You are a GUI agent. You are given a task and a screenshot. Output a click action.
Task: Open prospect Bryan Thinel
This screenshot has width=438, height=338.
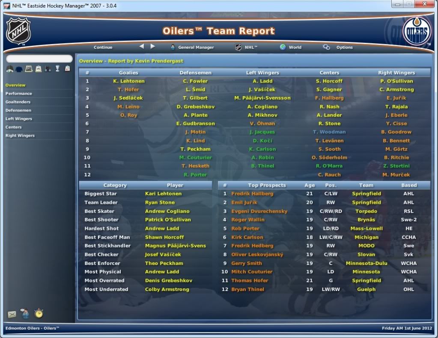coord(247,289)
